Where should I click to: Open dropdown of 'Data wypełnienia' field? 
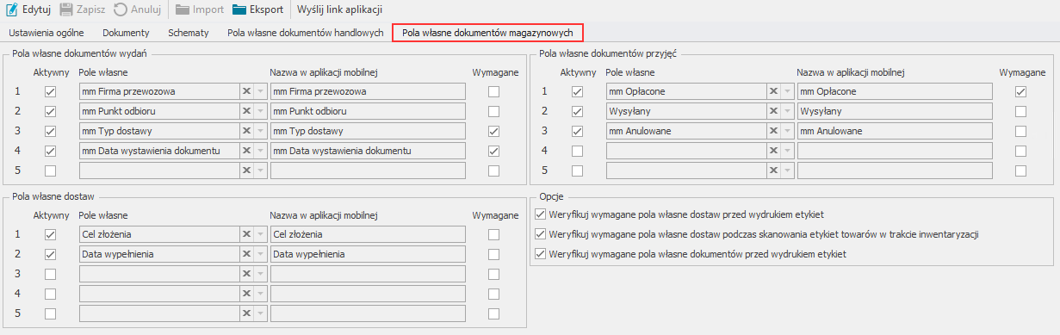261,254
